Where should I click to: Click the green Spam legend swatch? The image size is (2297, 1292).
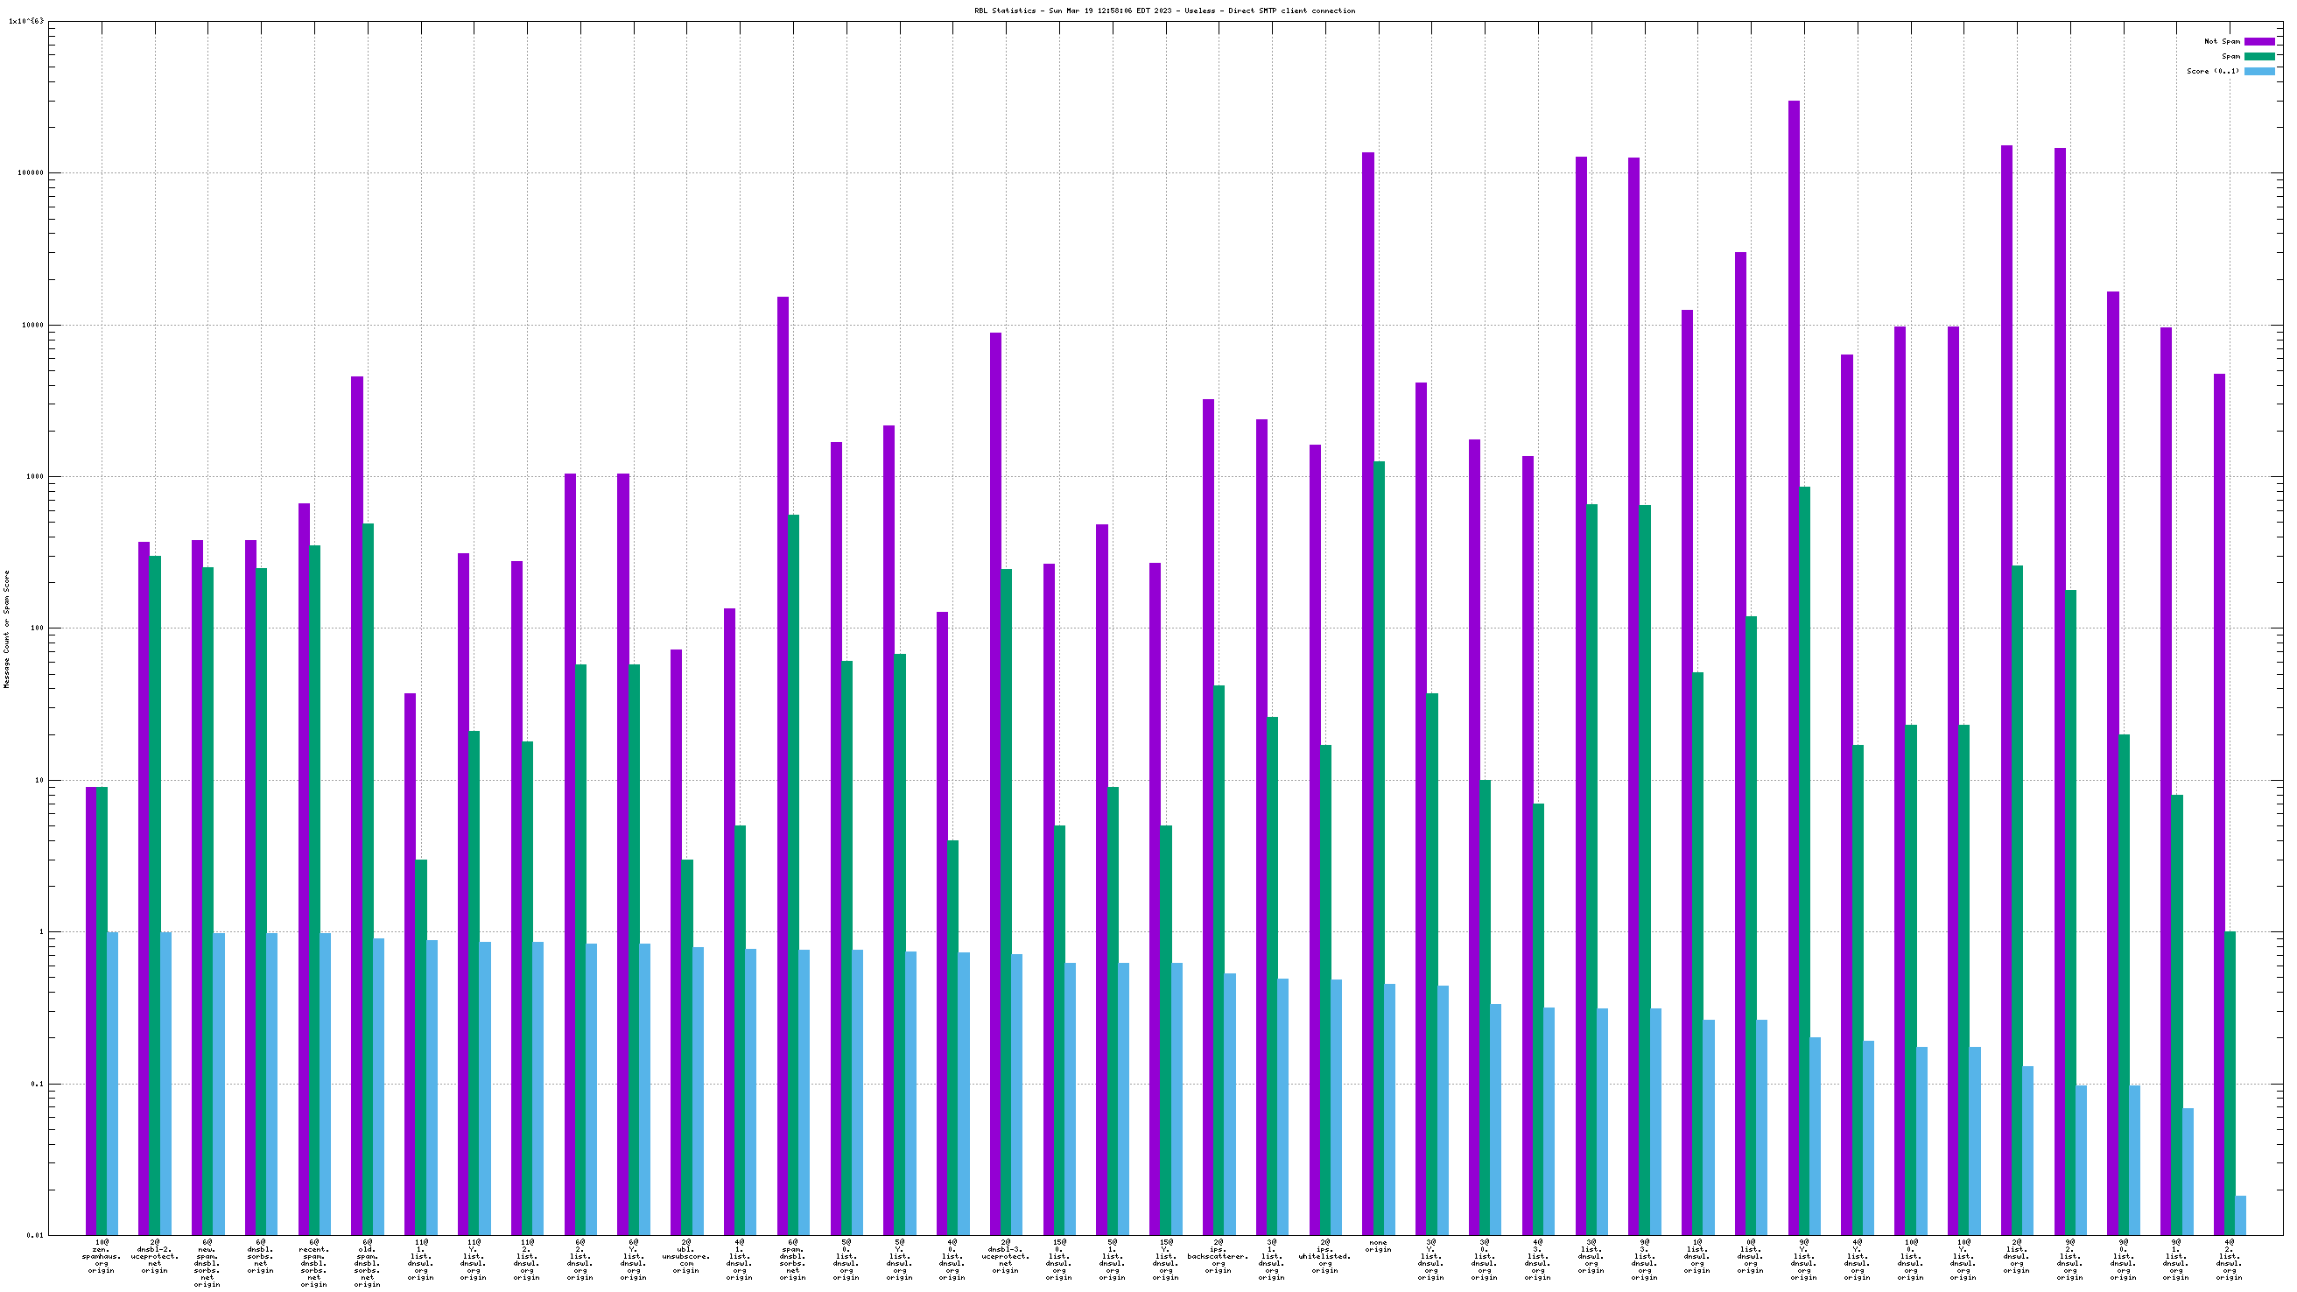click(x=2258, y=56)
